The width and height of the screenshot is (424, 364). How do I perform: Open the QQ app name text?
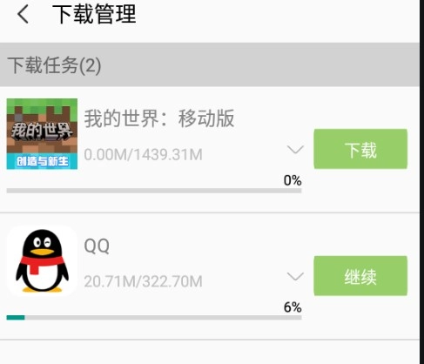tap(97, 246)
